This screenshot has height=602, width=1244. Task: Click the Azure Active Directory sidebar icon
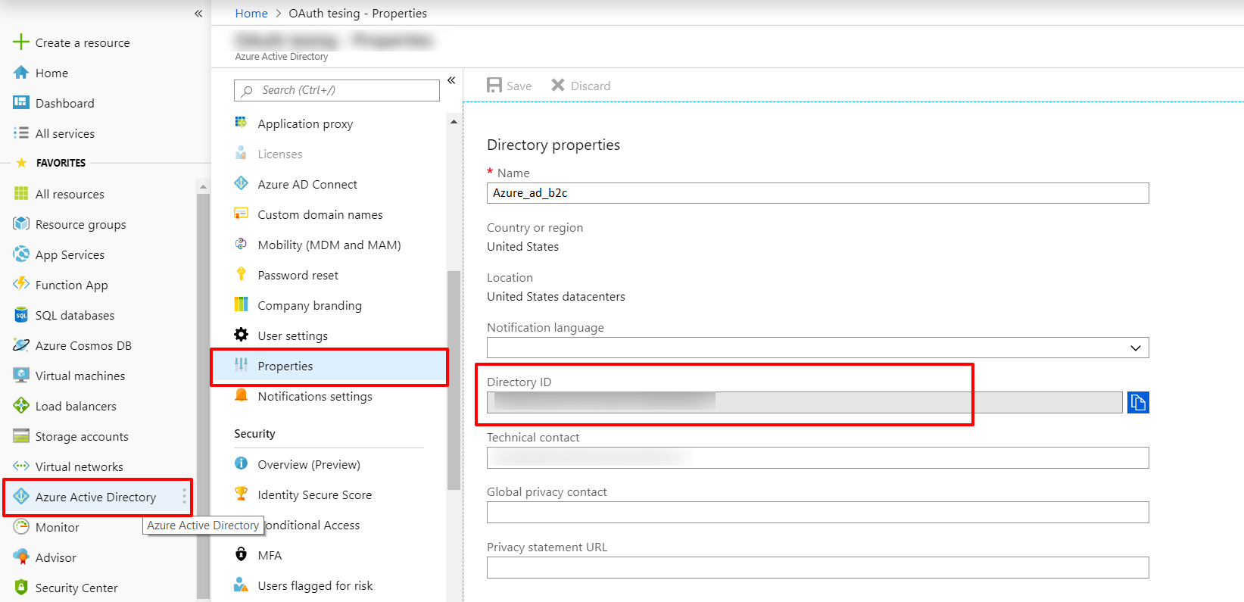(21, 497)
